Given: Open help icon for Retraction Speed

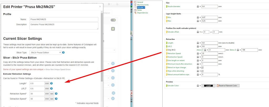Looking at the screenshot, I should click(x=56, y=94).
